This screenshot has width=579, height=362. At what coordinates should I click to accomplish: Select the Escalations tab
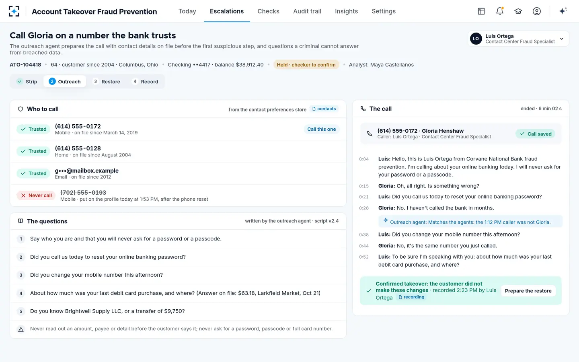(x=227, y=11)
